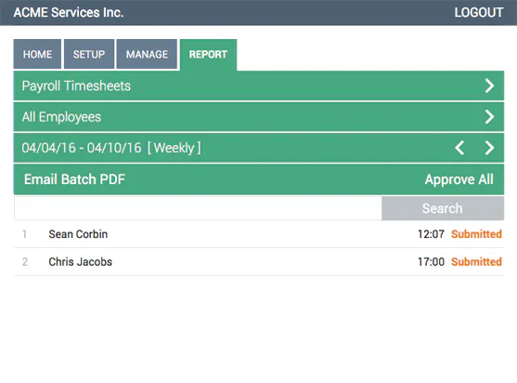Click the Payroll Timesheets chevron arrow
This screenshot has height=383, width=517.
point(490,86)
